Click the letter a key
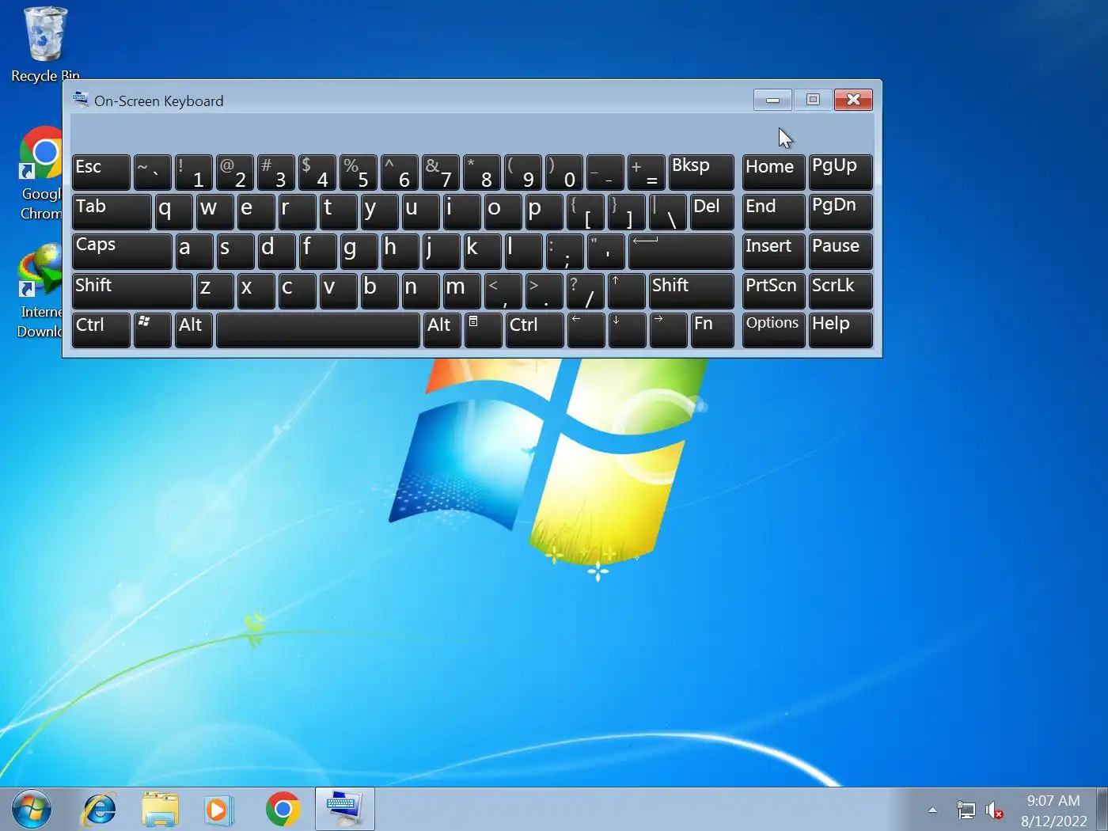This screenshot has width=1108, height=831. point(194,251)
